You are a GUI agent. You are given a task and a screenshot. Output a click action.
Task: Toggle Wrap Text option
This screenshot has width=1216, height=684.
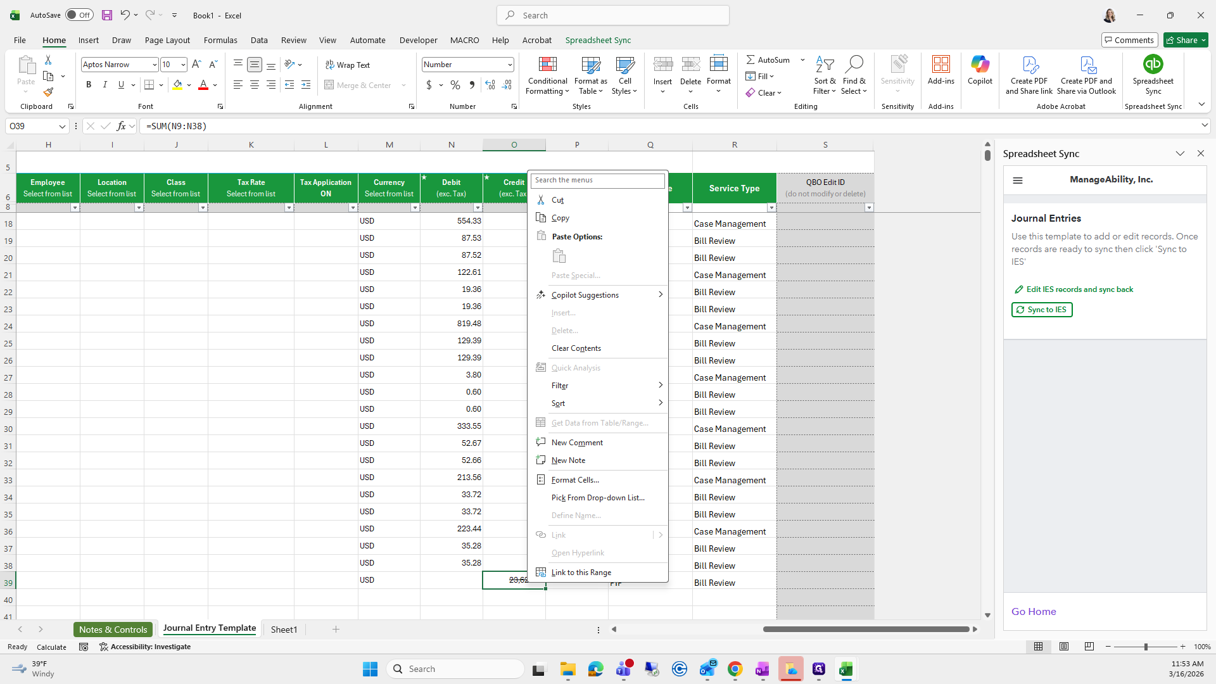pyautogui.click(x=348, y=65)
